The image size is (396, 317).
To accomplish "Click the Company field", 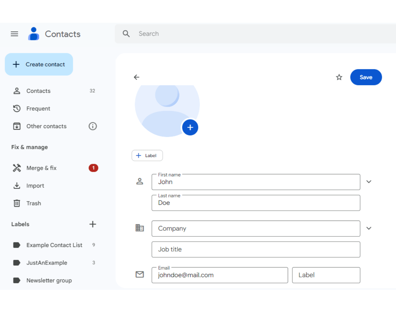I will [x=256, y=229].
